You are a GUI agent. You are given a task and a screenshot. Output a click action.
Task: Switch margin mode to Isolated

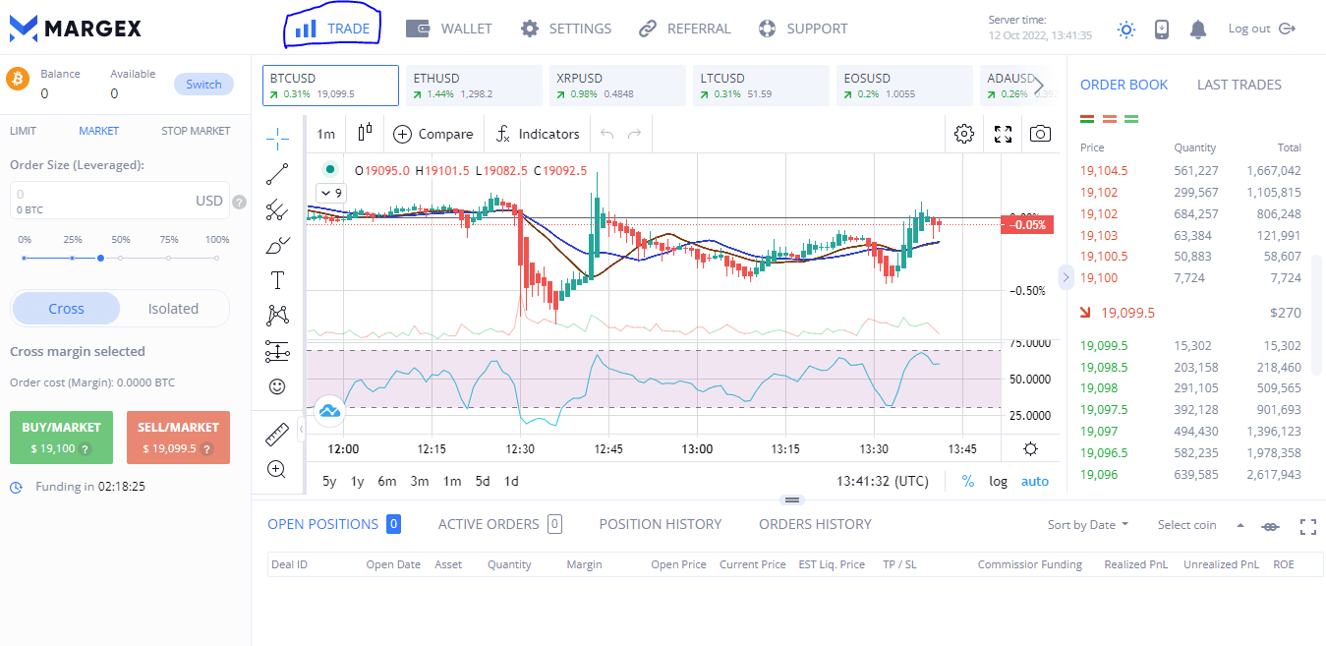[x=173, y=309]
